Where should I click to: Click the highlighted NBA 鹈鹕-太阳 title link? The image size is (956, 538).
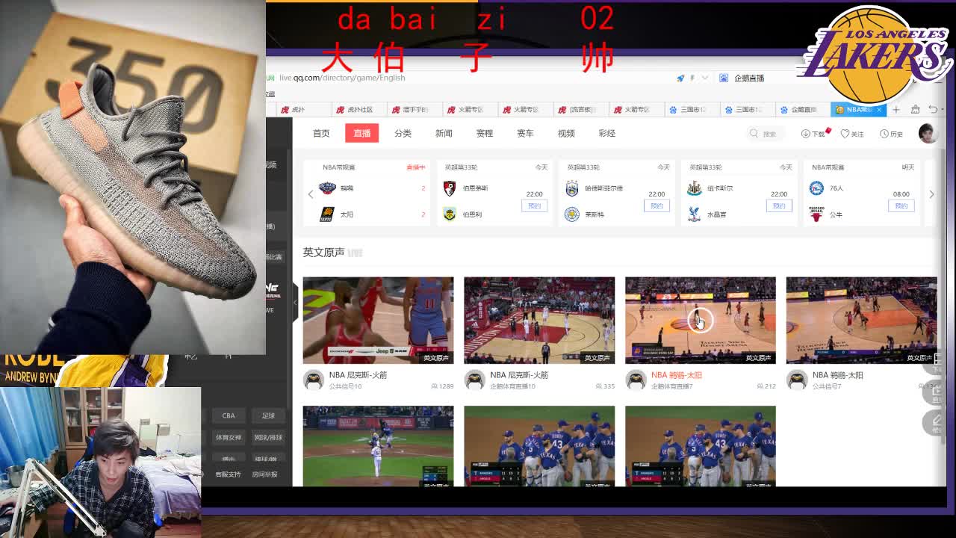(x=676, y=375)
